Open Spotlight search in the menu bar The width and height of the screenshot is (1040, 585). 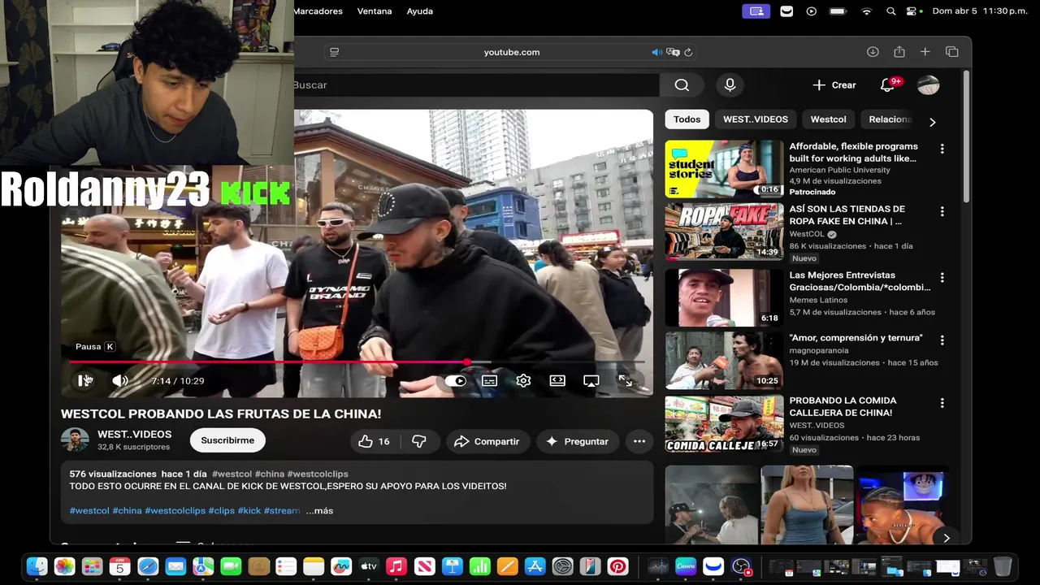tap(891, 11)
